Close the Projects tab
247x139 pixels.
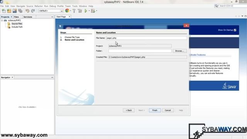coord(11,17)
